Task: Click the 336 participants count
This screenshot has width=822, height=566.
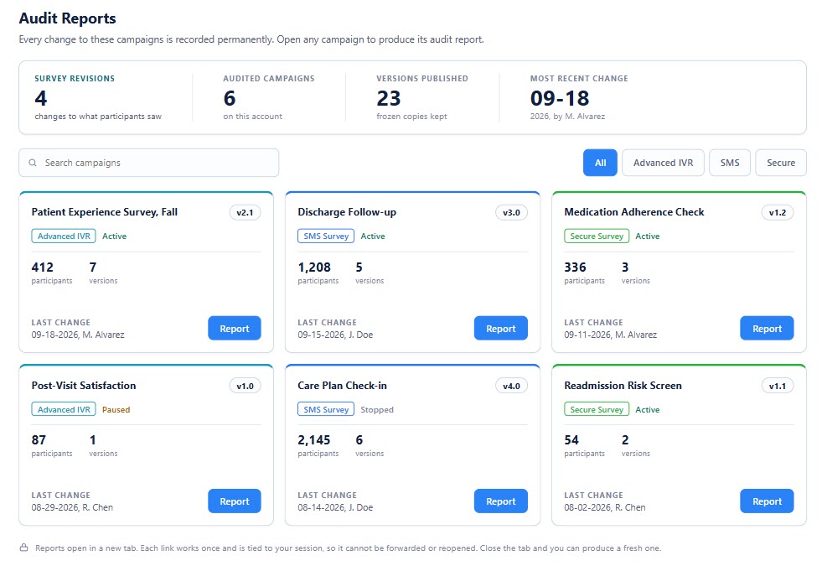Action: pos(575,267)
